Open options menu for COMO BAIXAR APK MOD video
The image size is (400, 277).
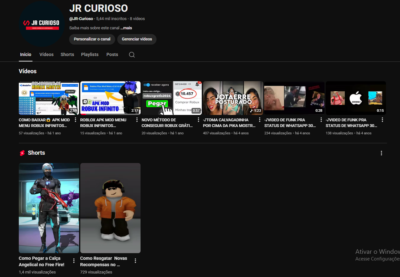click(76, 120)
